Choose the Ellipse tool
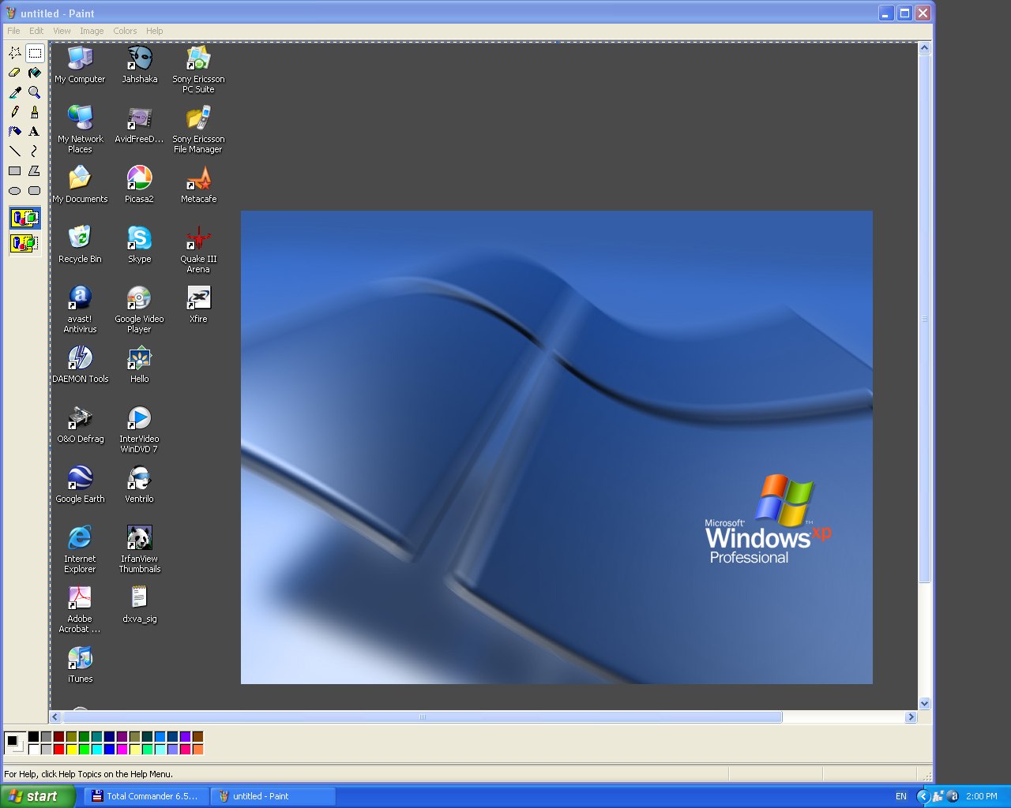 click(15, 190)
